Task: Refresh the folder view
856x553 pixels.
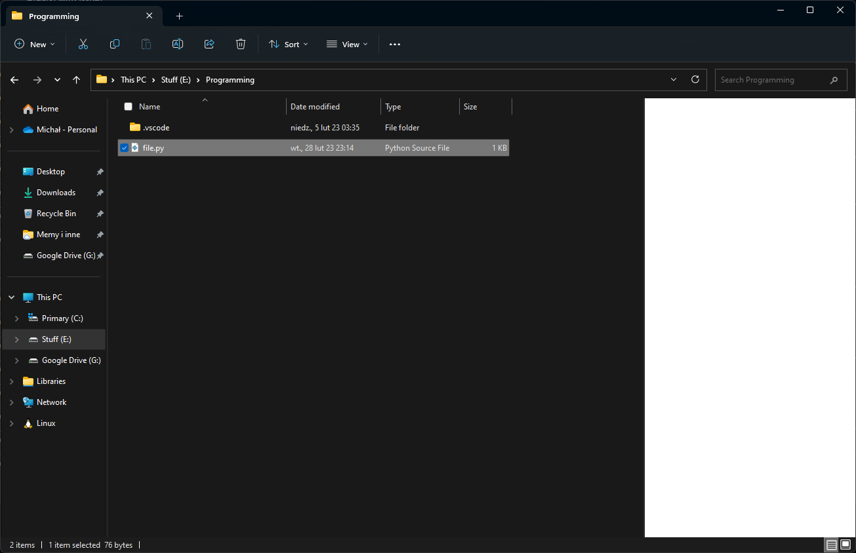Action: pyautogui.click(x=695, y=79)
